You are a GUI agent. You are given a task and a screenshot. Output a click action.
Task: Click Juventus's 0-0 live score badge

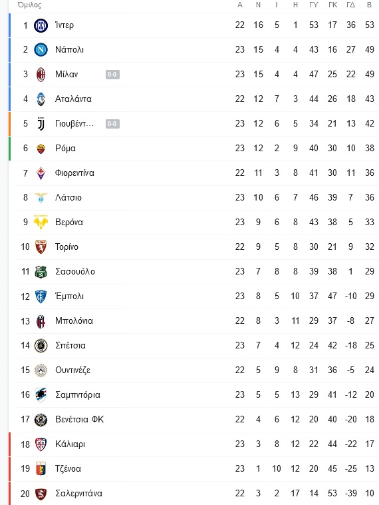pos(112,124)
